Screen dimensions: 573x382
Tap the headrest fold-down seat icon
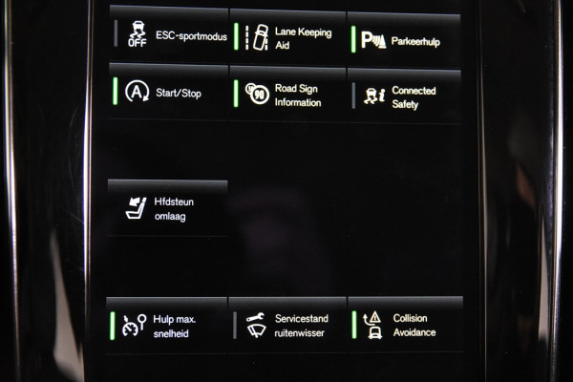coord(137,208)
